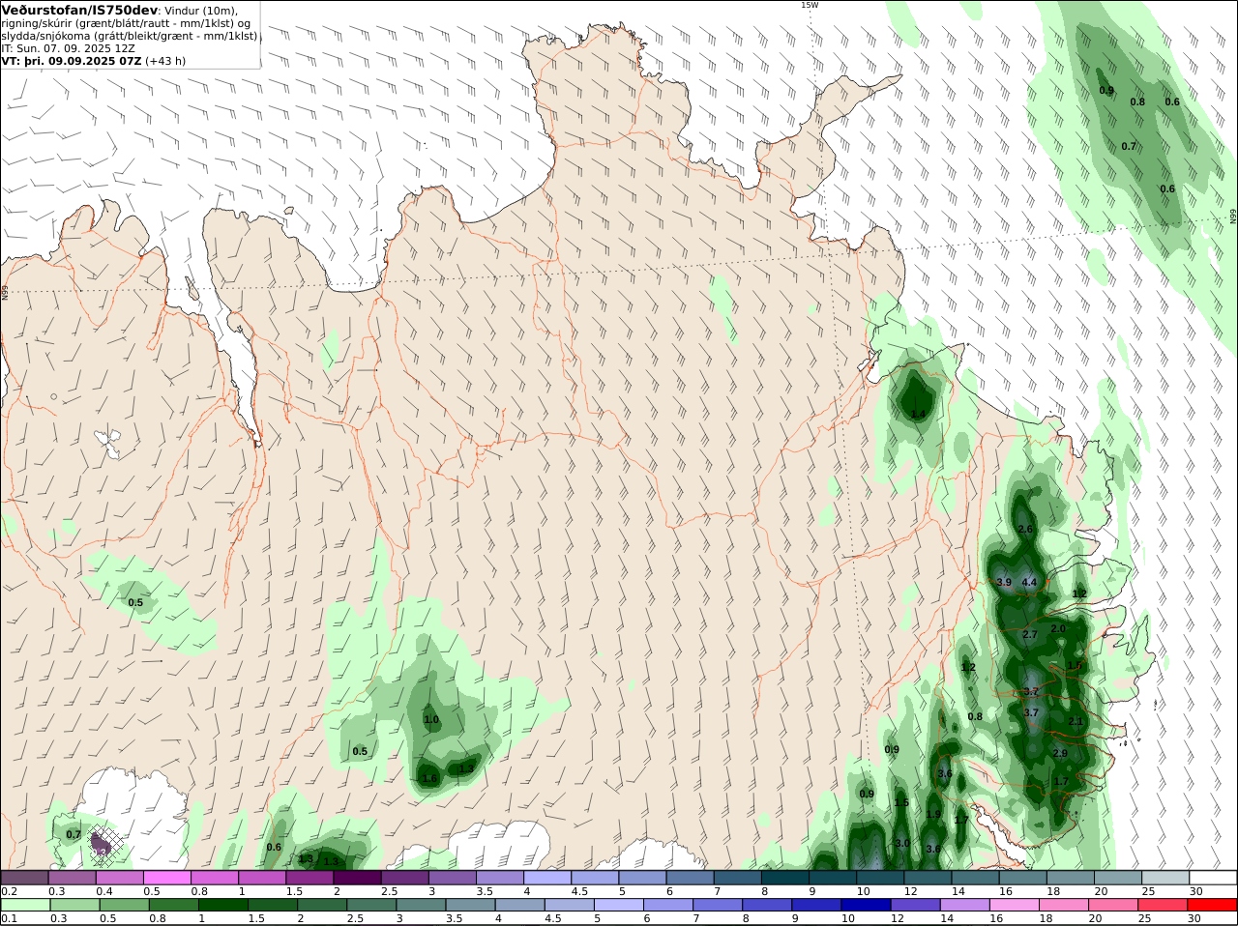Click the 1.9 precipitation value on map
Image resolution: width=1238 pixels, height=926 pixels.
pyautogui.click(x=933, y=815)
